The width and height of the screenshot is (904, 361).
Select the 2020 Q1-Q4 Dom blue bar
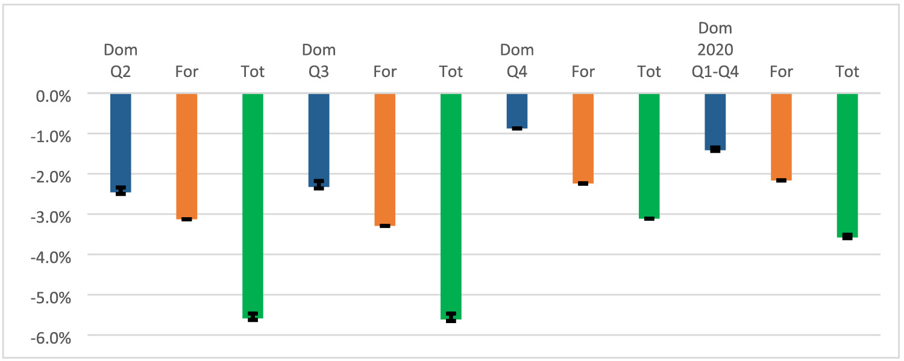[715, 122]
